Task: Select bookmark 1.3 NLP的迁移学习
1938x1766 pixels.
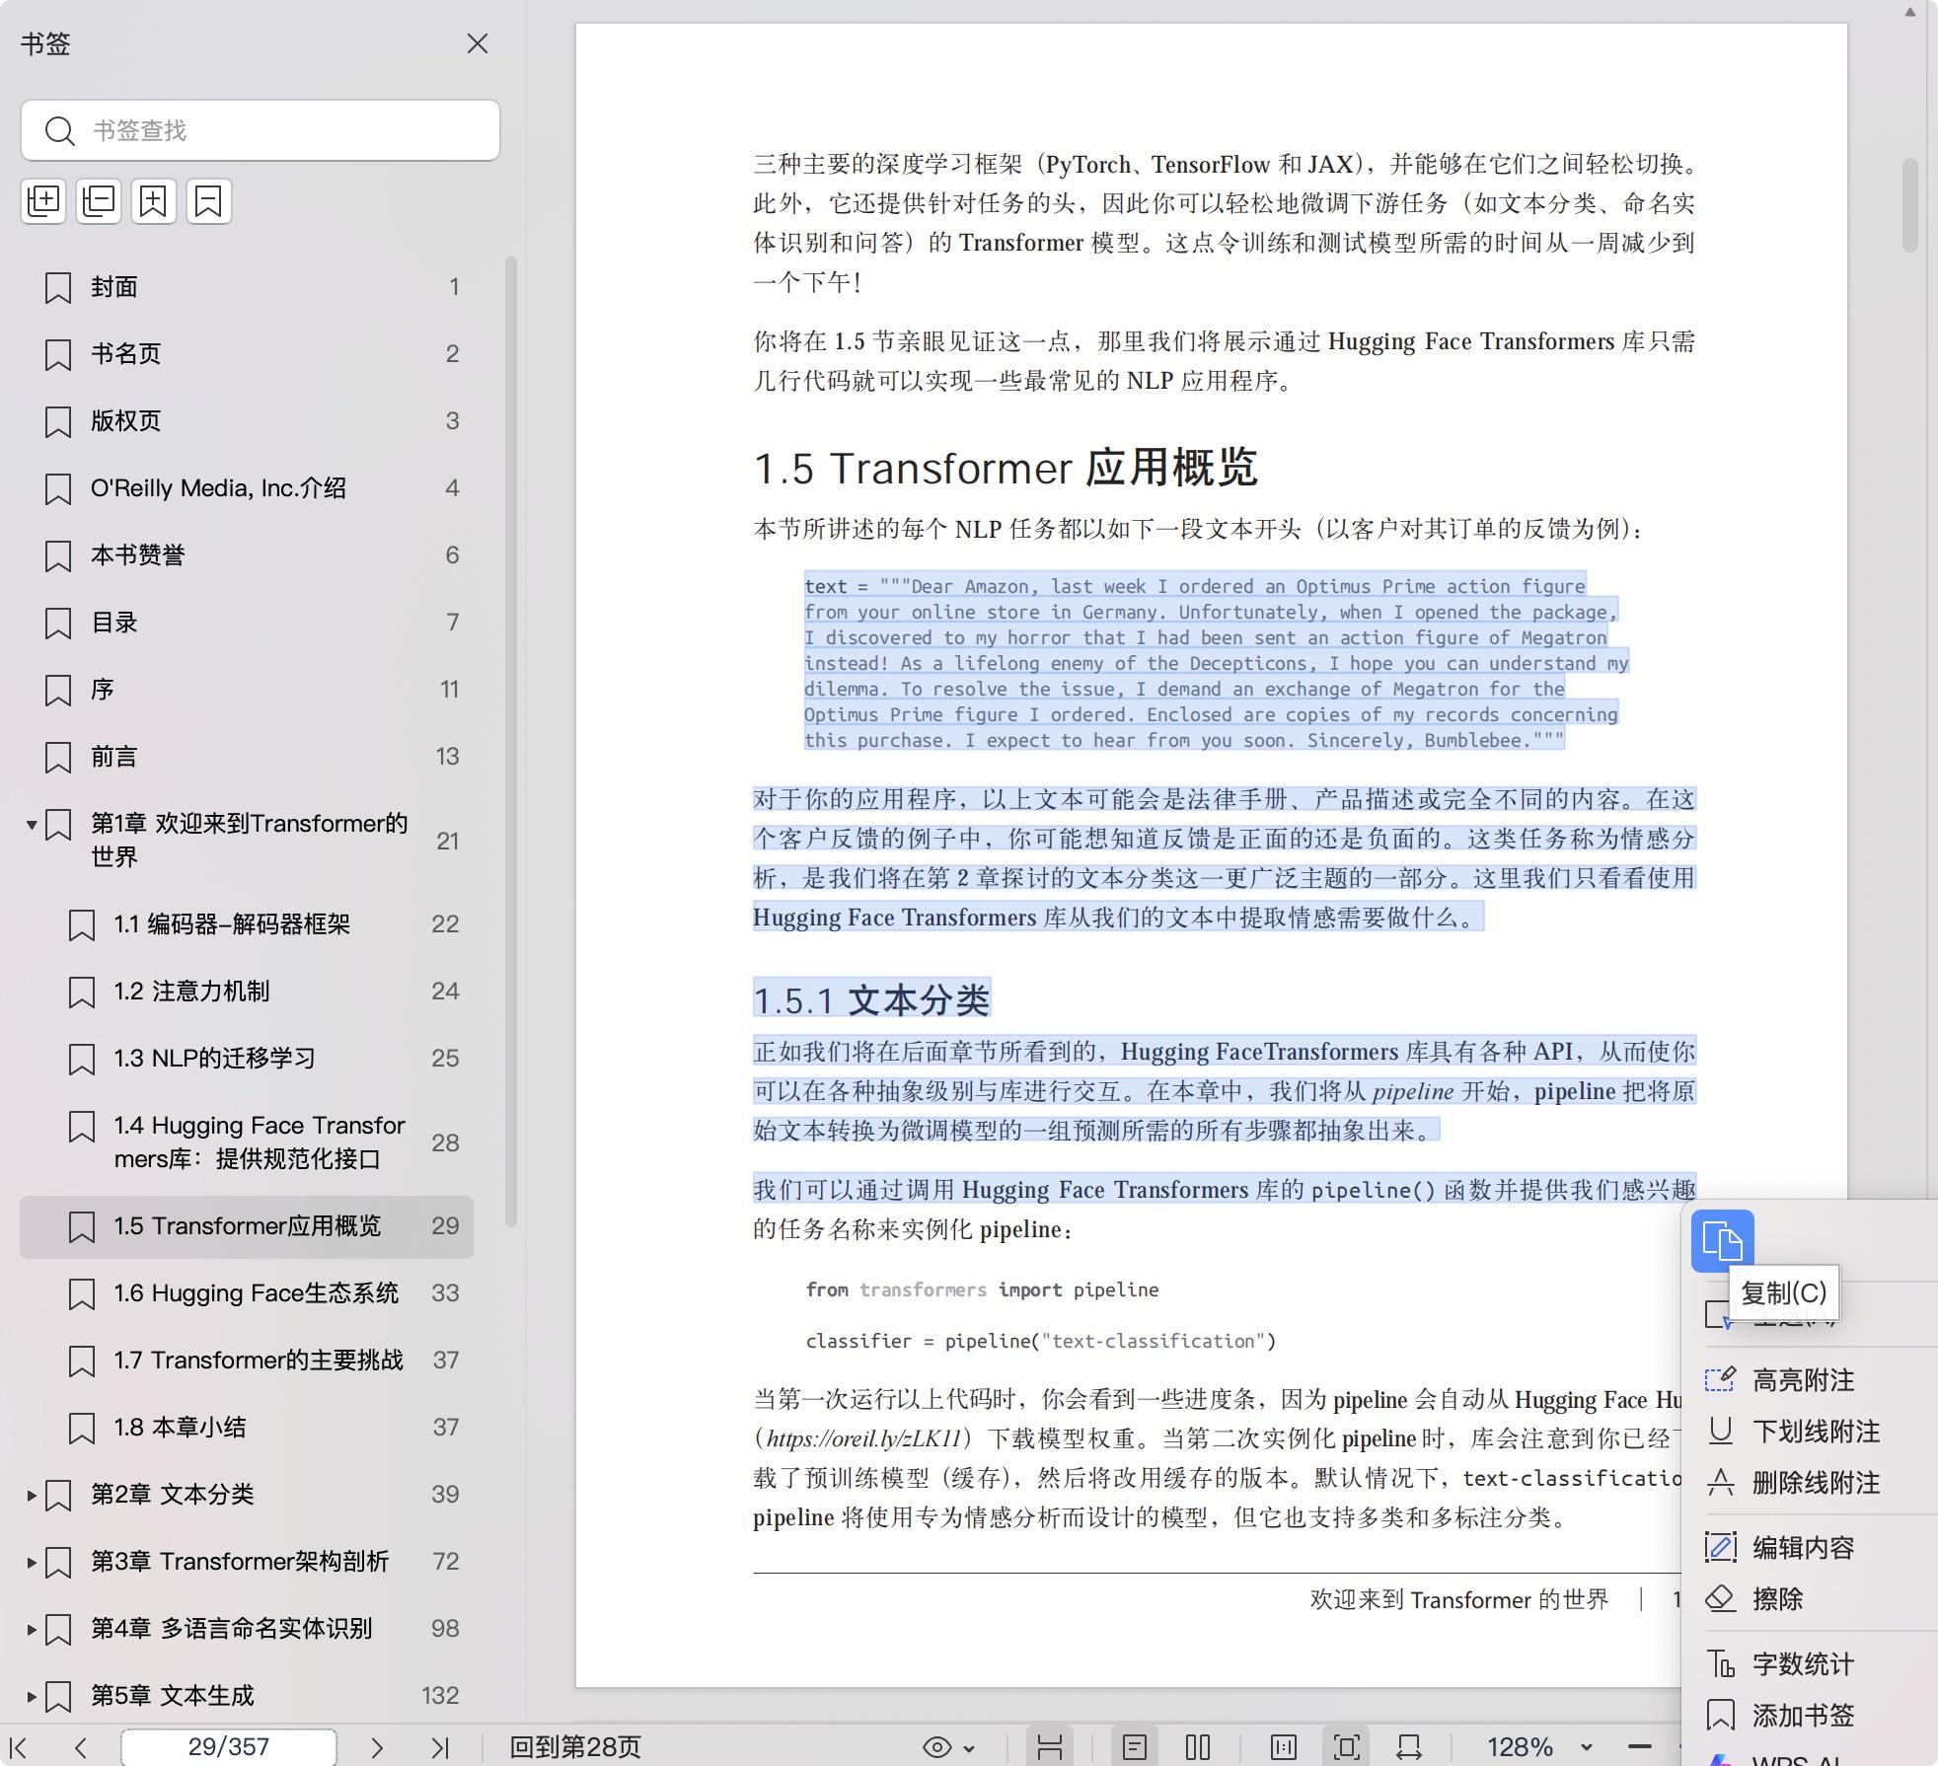Action: click(247, 1059)
